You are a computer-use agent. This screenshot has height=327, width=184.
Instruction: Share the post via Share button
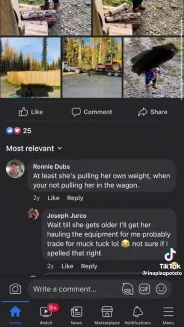[x=153, y=112]
